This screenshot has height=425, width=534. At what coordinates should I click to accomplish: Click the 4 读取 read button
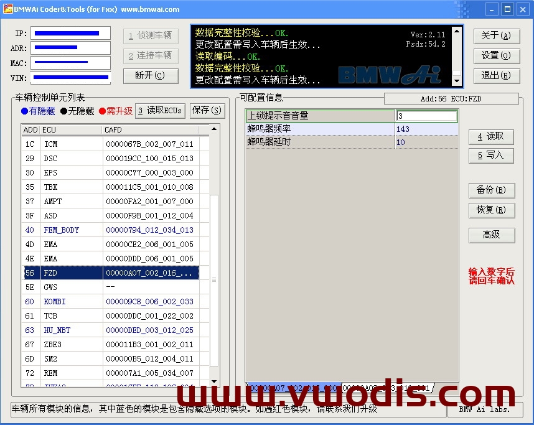[491, 137]
